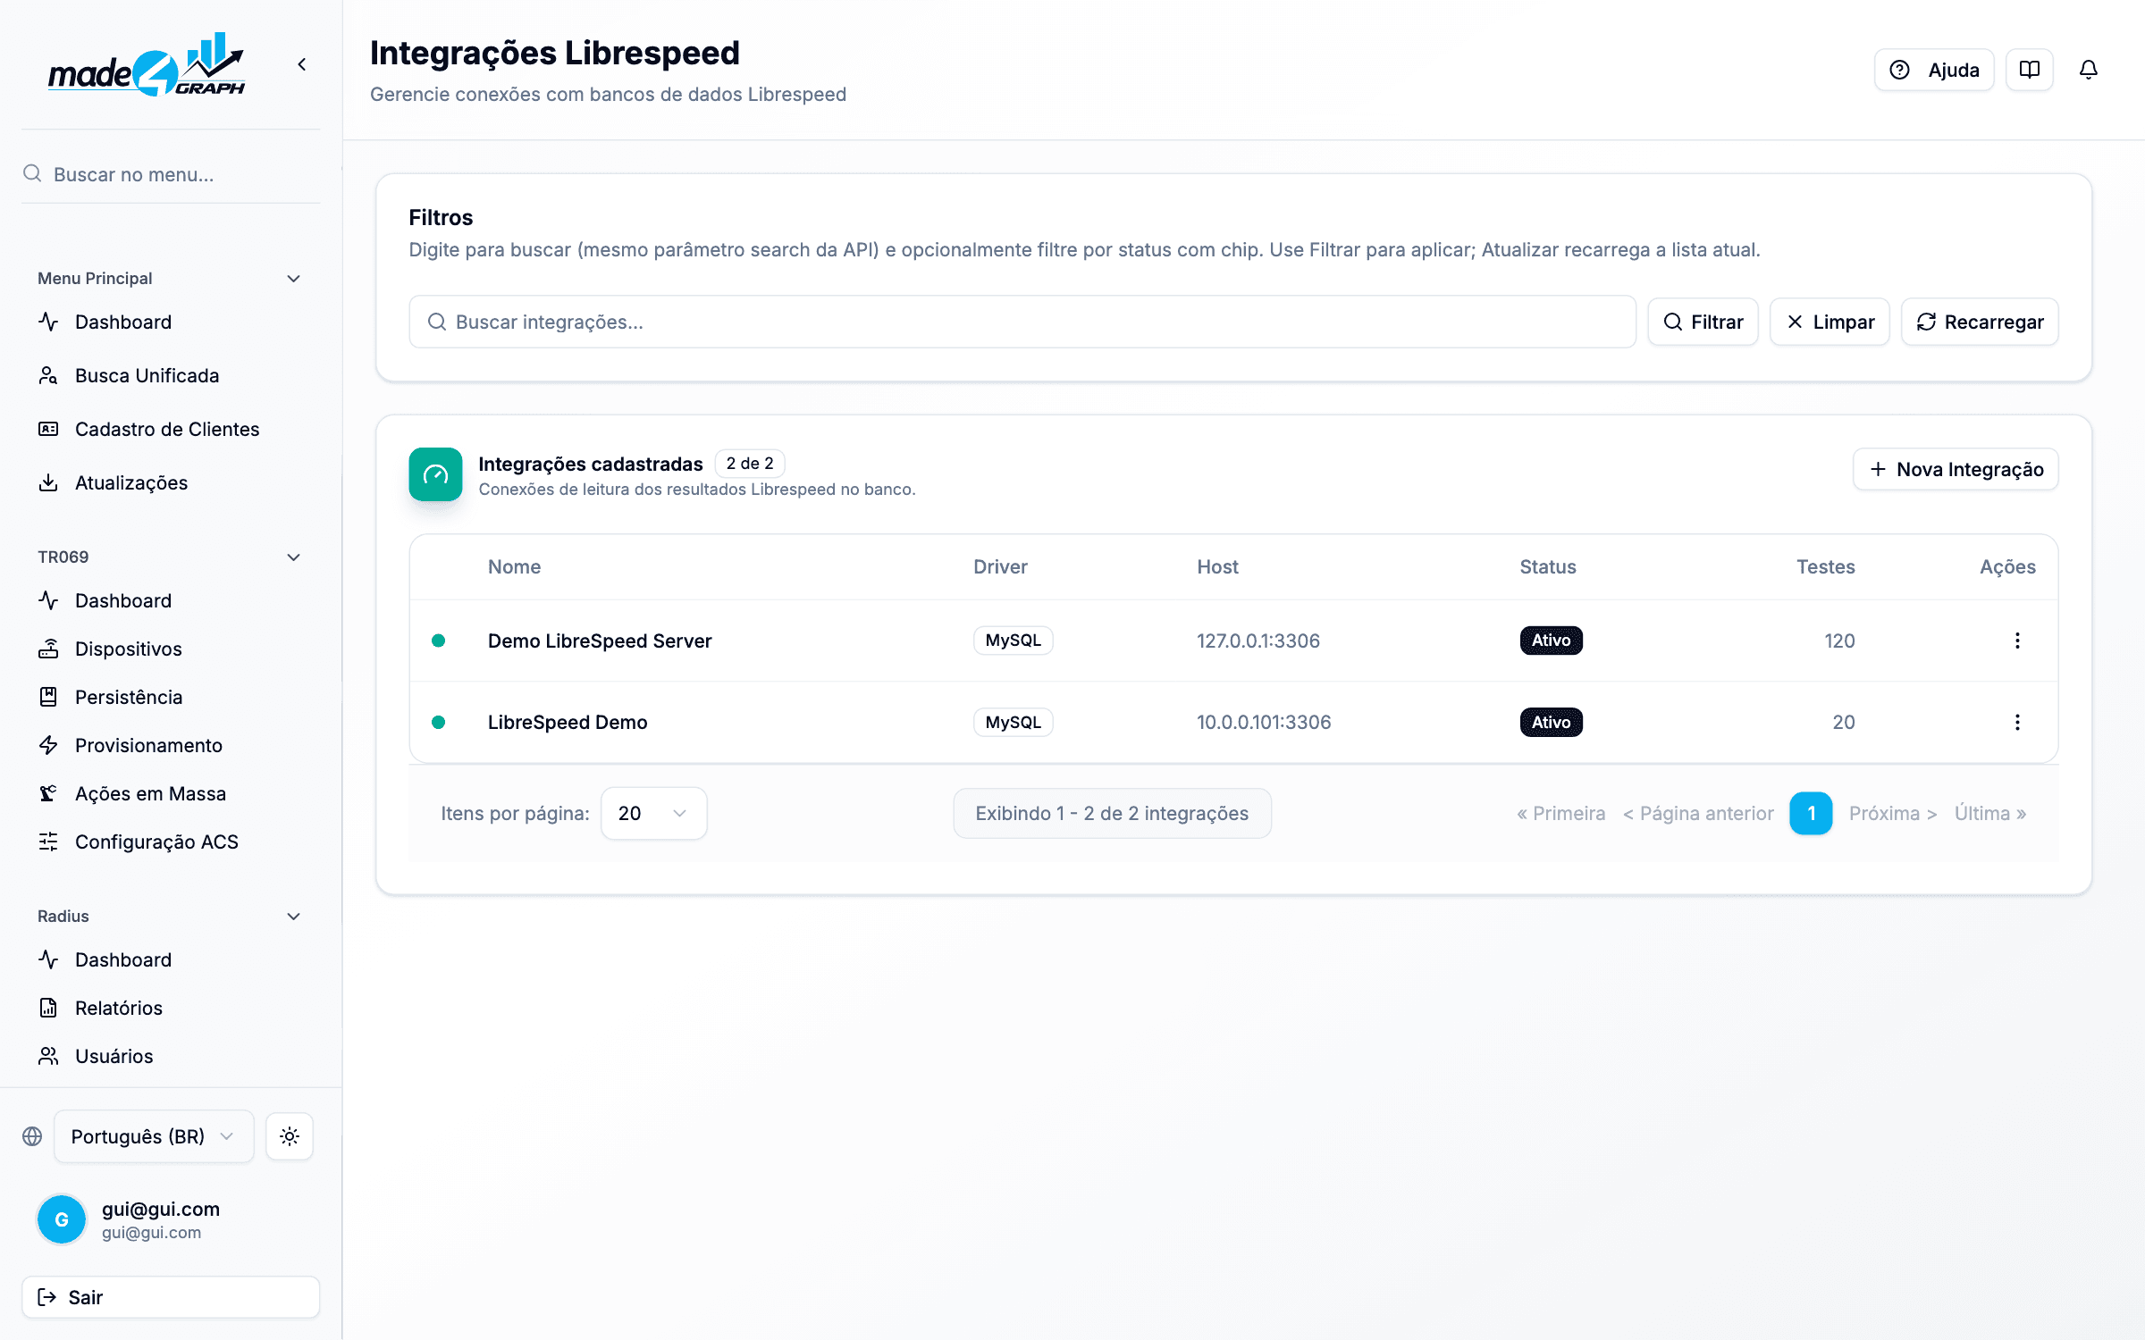Open actions menu for Demo LibreSpeed Server

tap(2017, 641)
